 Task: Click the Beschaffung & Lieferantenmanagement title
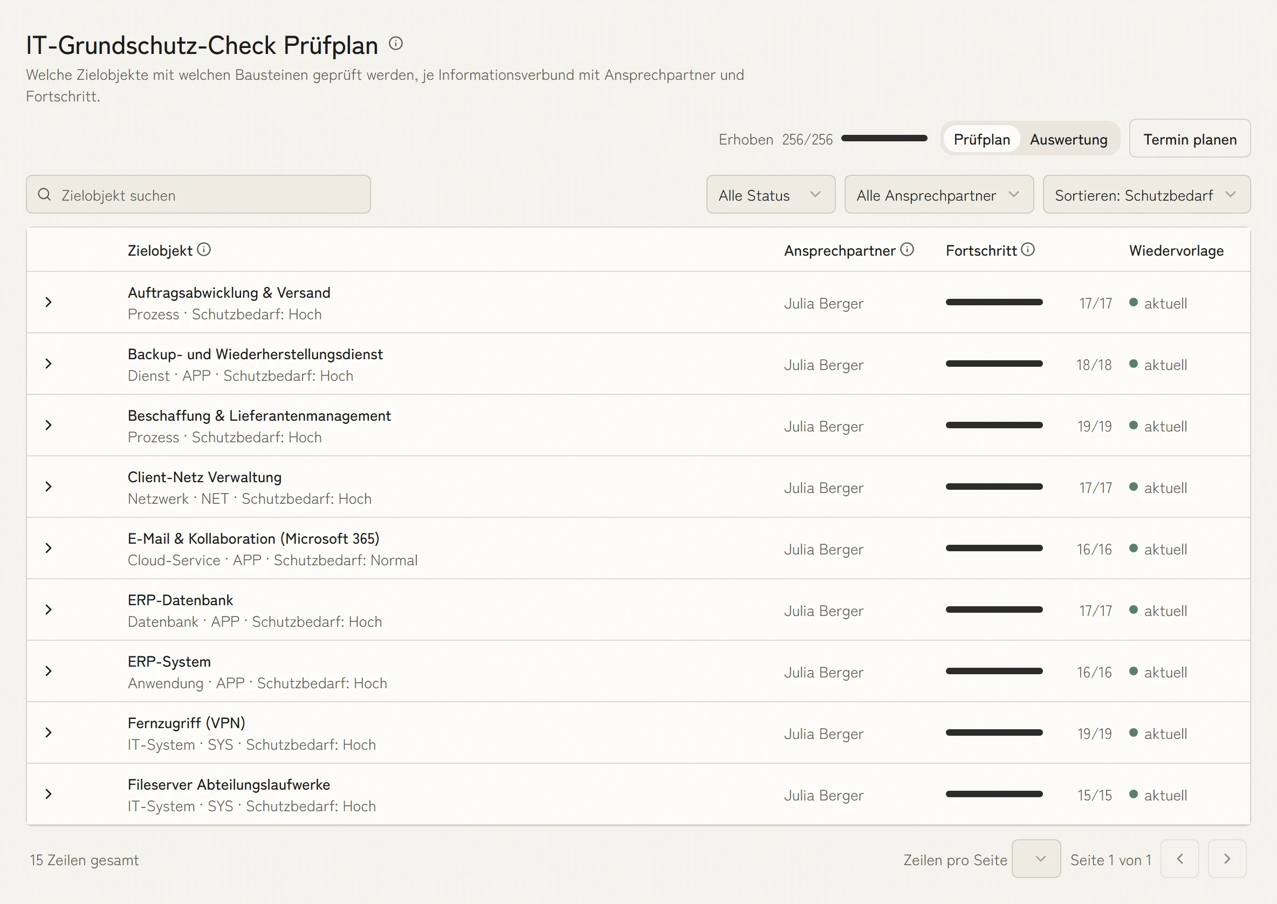coord(259,415)
